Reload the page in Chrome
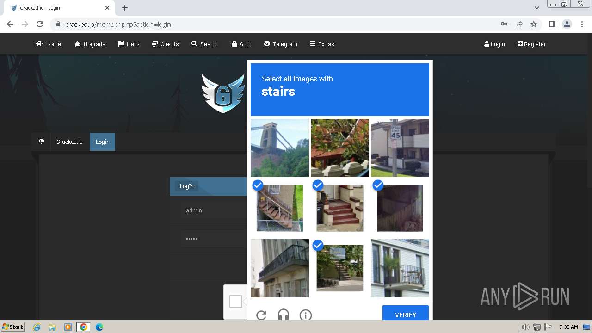 point(40,24)
